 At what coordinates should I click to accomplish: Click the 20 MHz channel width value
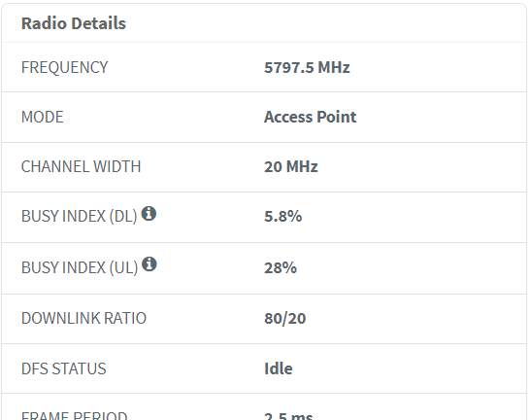(291, 166)
